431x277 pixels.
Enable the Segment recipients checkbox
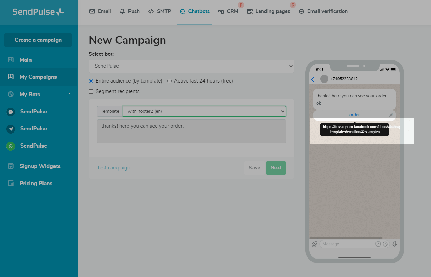pos(91,91)
